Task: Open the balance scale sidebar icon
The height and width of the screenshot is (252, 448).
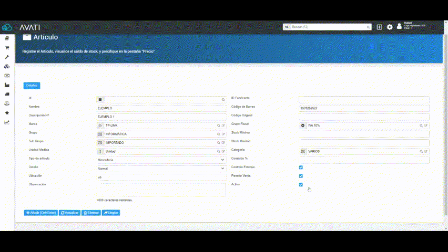Action: point(7,103)
